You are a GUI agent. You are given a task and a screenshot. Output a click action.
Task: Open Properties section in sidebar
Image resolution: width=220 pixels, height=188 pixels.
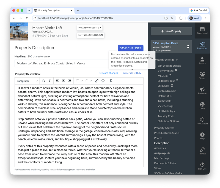tap(202, 46)
